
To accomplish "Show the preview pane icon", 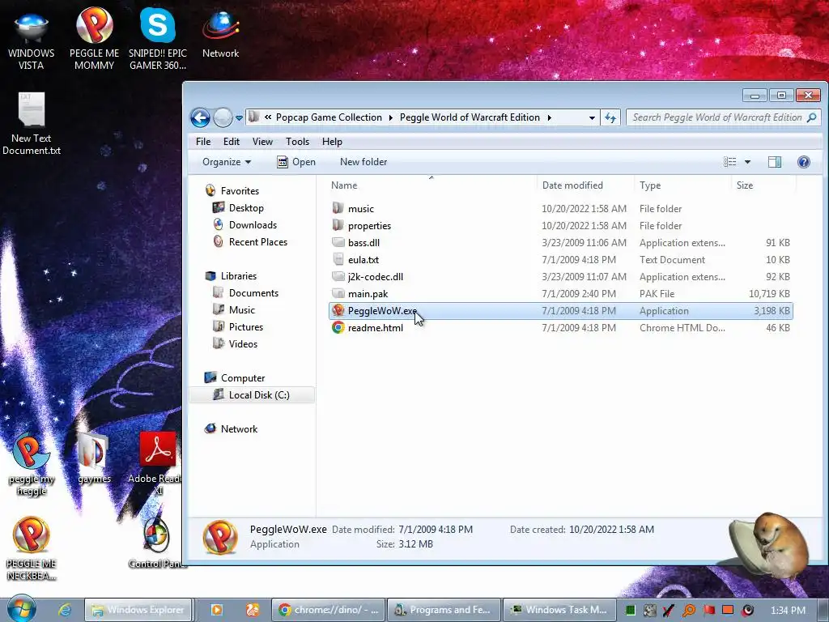I will click(x=775, y=162).
